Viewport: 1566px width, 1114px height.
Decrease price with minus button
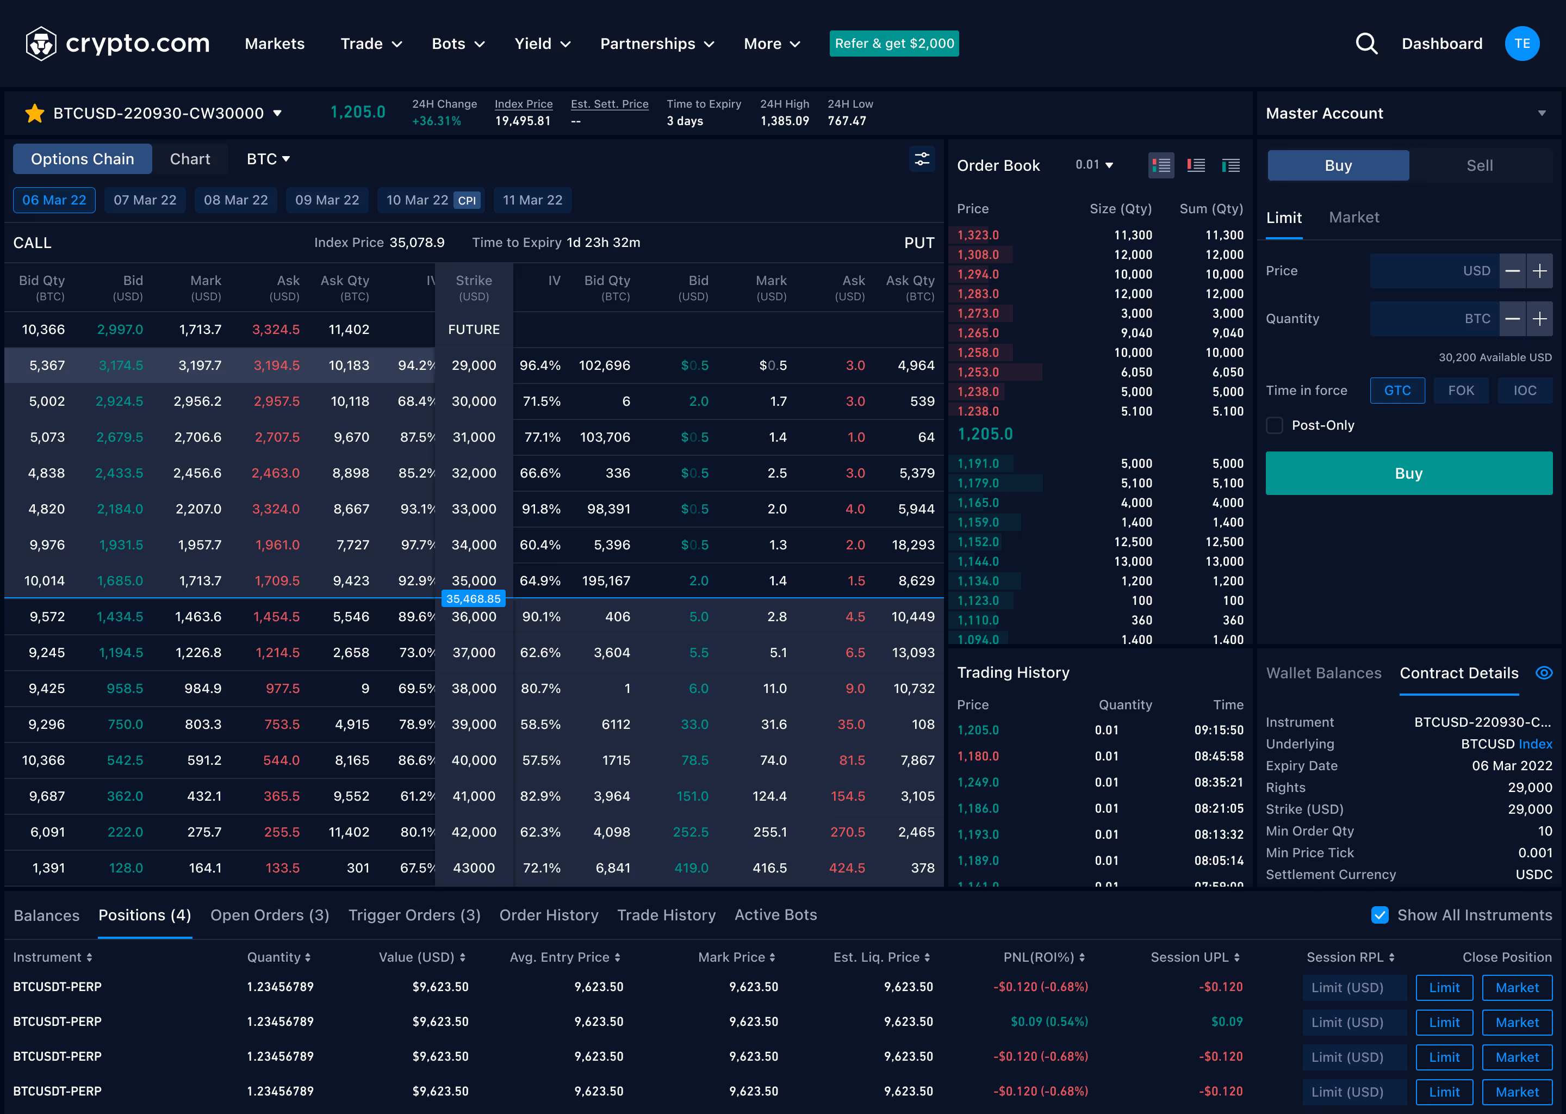1512,271
